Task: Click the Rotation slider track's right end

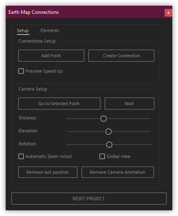Action: [150, 145]
